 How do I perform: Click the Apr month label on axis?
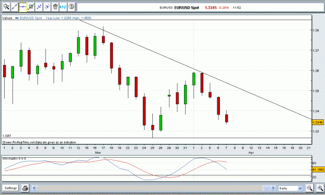coord(251,152)
